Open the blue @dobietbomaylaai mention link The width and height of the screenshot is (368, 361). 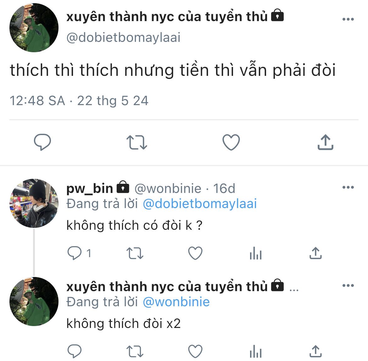point(200,203)
